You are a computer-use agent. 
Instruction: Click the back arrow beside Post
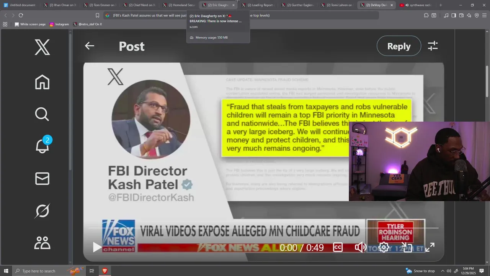(90, 46)
